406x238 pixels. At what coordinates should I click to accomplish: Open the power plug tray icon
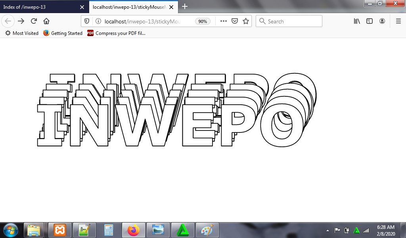click(347, 230)
